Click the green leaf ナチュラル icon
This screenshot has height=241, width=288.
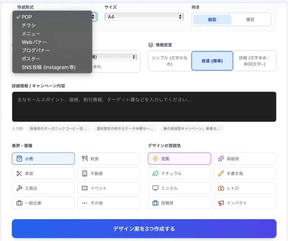click(x=155, y=174)
